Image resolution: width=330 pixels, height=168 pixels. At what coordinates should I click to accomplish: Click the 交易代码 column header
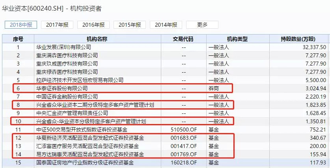pos(184,39)
